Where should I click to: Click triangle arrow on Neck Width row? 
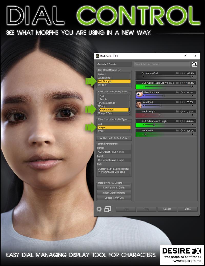184,131
